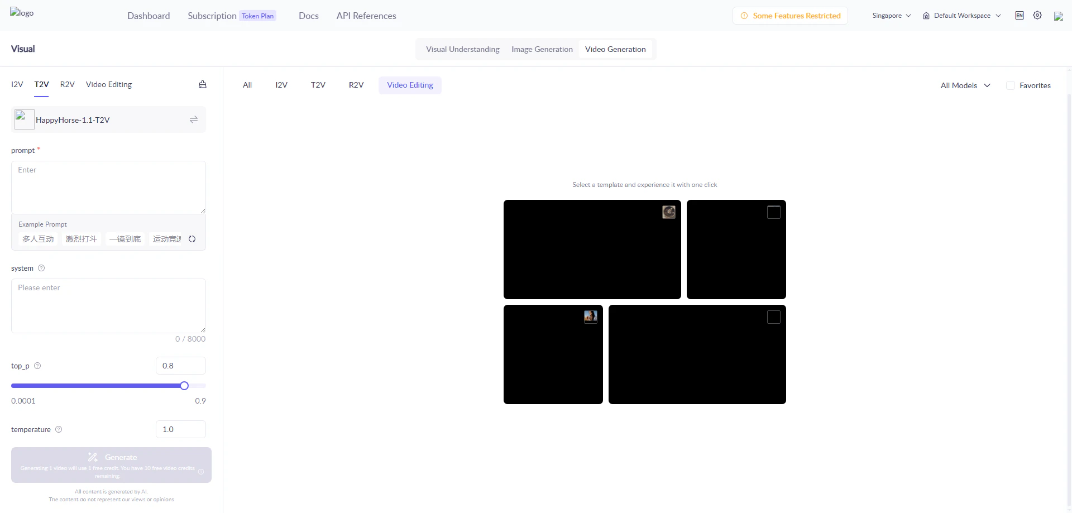Open the first wide template video
1072x513 pixels.
[592, 250]
